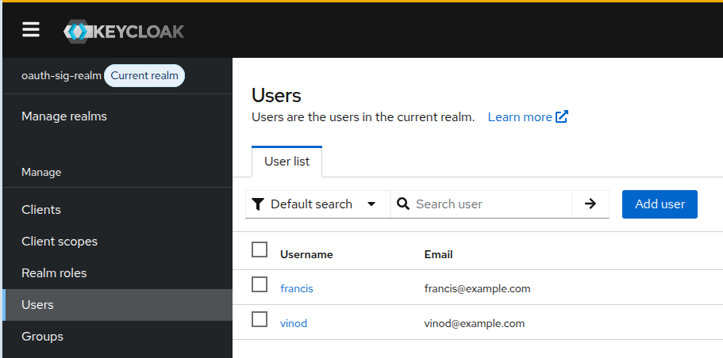This screenshot has width=723, height=358.
Task: Tick the select-all checkbox in header
Action: pyautogui.click(x=260, y=249)
